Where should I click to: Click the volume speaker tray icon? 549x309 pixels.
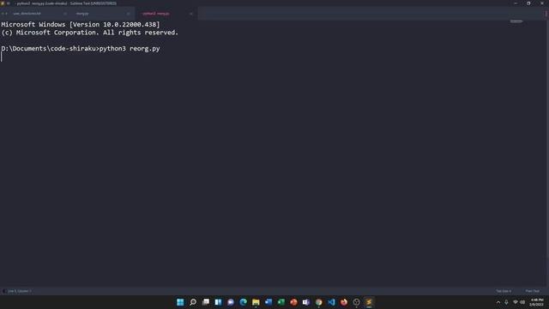click(x=522, y=302)
